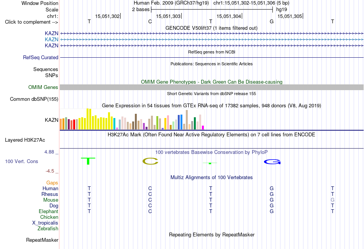Click the dark green bar in GTEx expression chart
364x249 pixels.
click(x=195, y=123)
